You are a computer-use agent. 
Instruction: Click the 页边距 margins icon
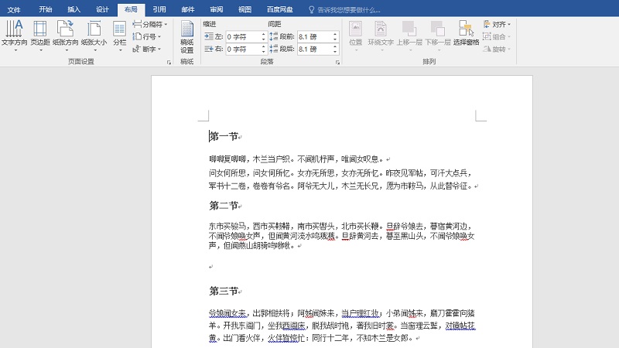pyautogui.click(x=39, y=34)
